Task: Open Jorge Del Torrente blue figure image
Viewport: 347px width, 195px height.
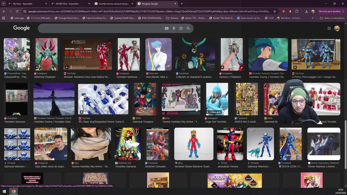Action: (x=217, y=99)
